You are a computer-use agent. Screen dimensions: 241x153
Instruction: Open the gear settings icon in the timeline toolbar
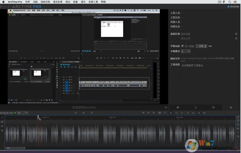(x=204, y=113)
